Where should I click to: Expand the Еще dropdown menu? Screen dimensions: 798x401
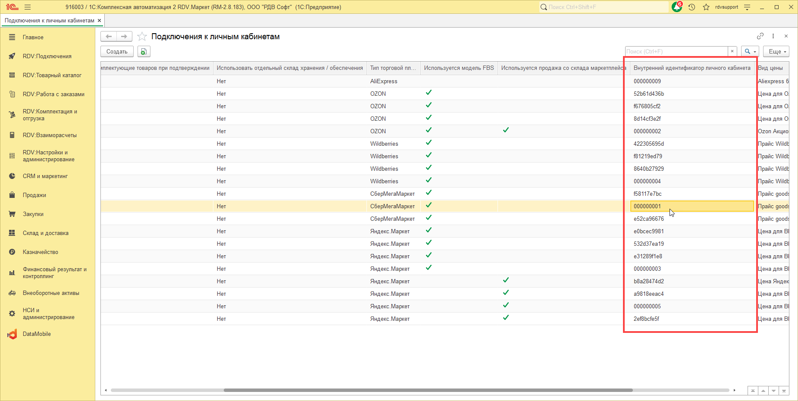tap(776, 51)
